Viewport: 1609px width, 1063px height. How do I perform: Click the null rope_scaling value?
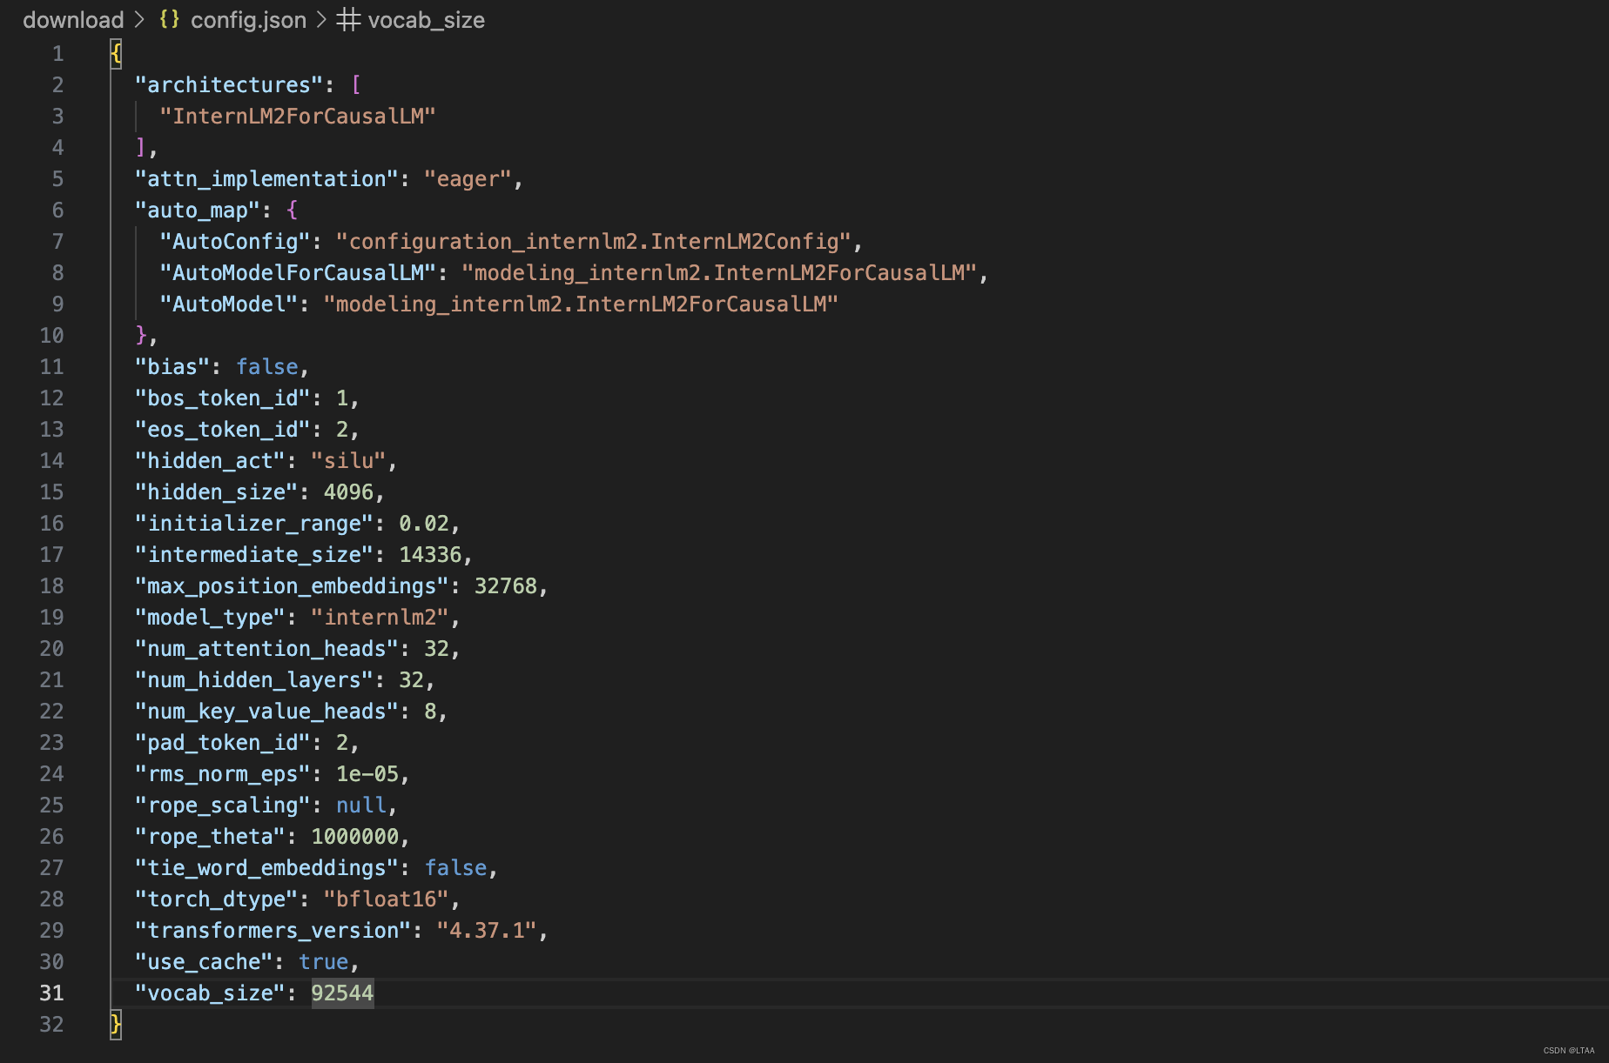(x=361, y=806)
